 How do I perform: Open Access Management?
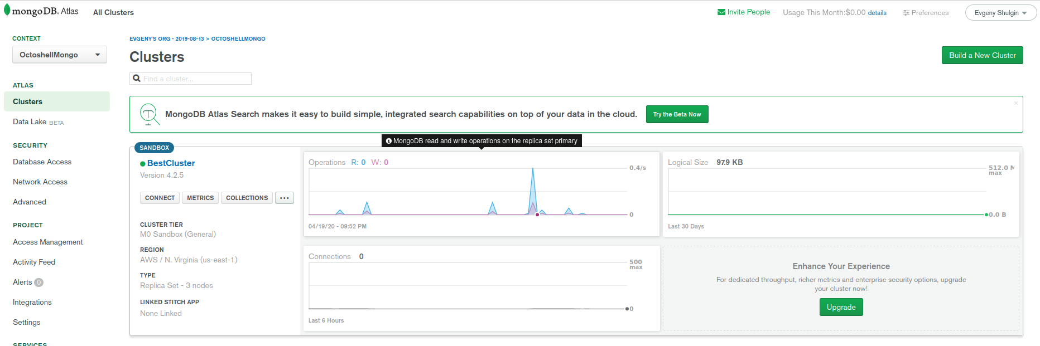click(x=48, y=242)
